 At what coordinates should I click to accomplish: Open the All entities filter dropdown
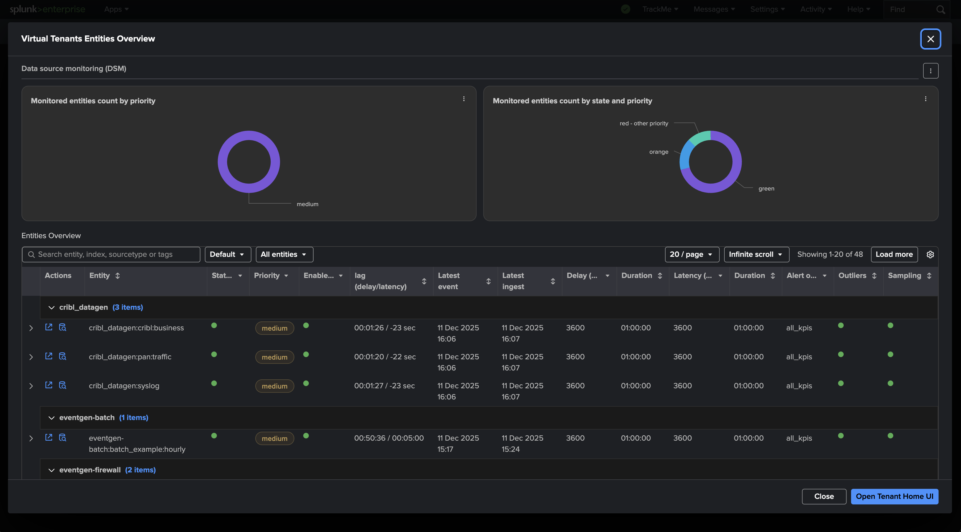(284, 254)
